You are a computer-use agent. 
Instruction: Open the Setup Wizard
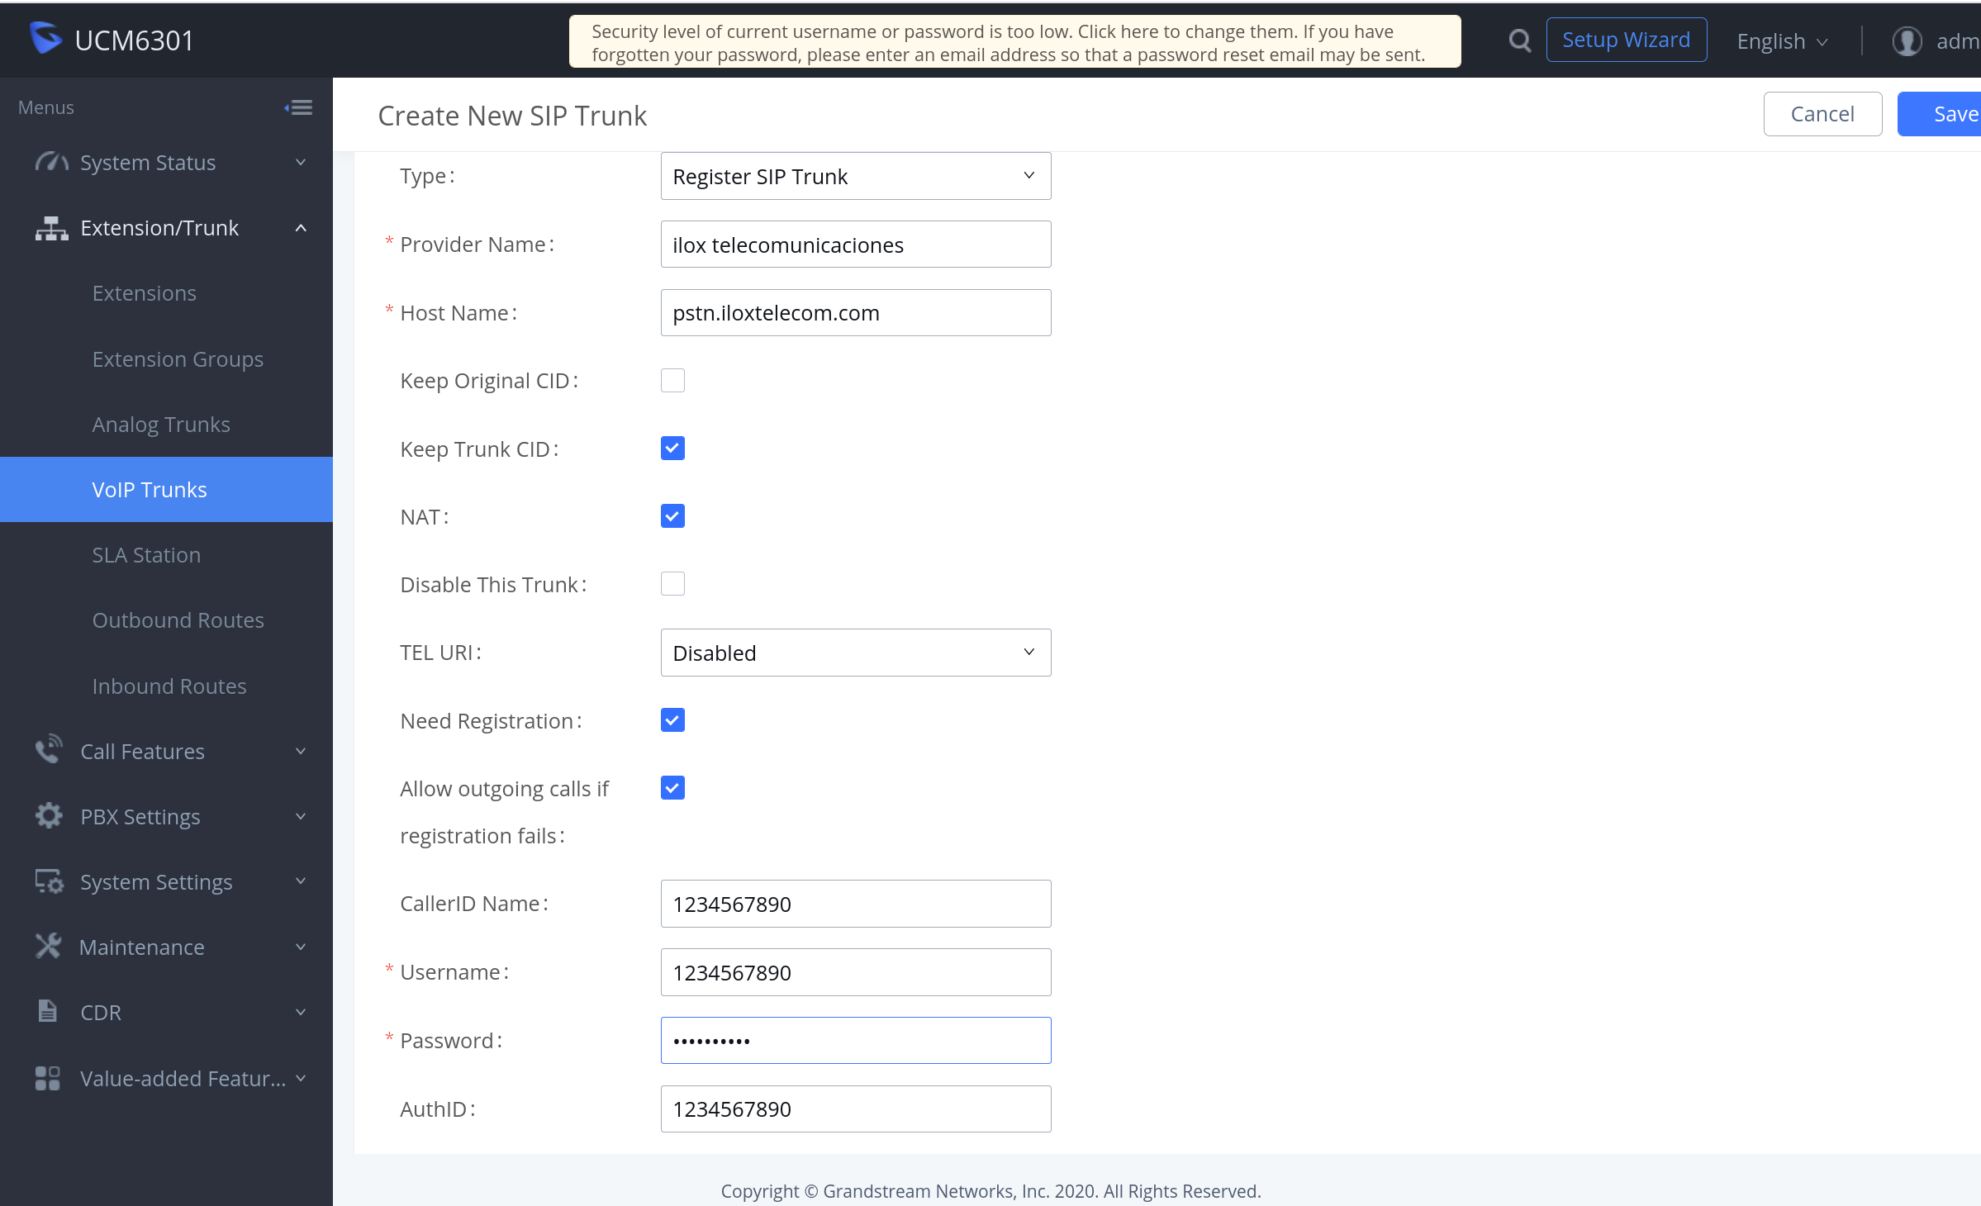1626,40
